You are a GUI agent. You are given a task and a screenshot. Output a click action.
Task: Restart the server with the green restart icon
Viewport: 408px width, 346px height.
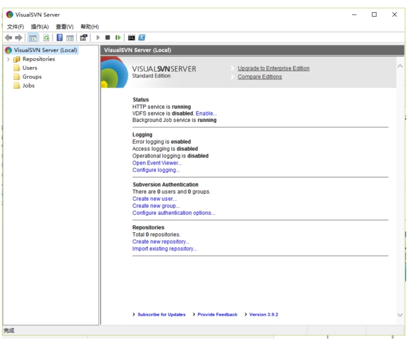[118, 37]
